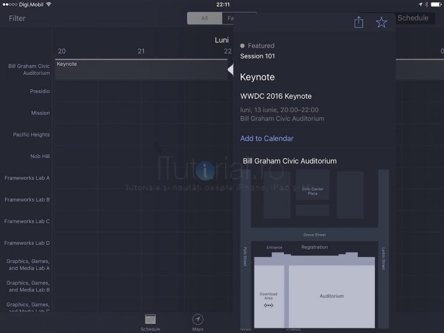This screenshot has width=444, height=333.
Task: Tap the Nob Hill room label
Action: point(40,156)
